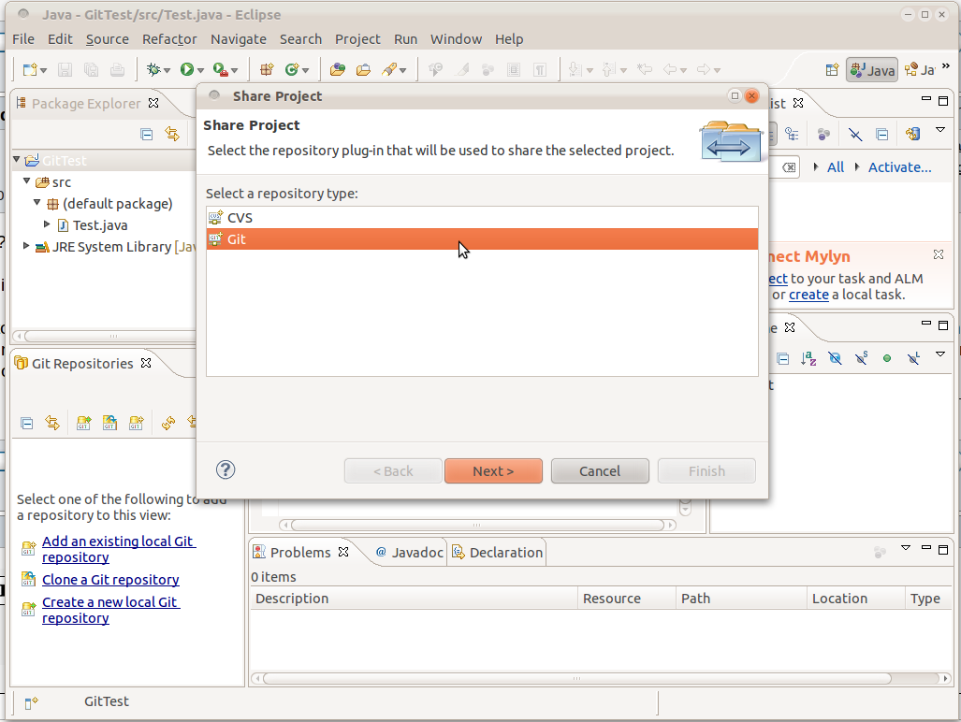This screenshot has width=961, height=722.
Task: Click the Task List synchronize icon
Action: [x=912, y=134]
